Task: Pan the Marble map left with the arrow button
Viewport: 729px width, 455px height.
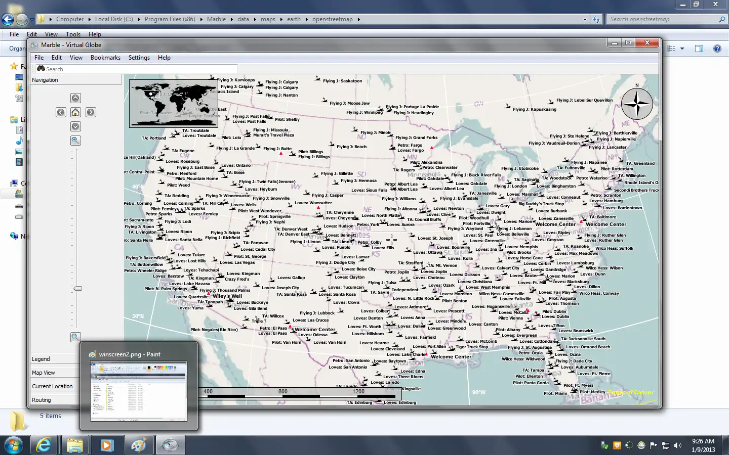Action: pyautogui.click(x=61, y=112)
